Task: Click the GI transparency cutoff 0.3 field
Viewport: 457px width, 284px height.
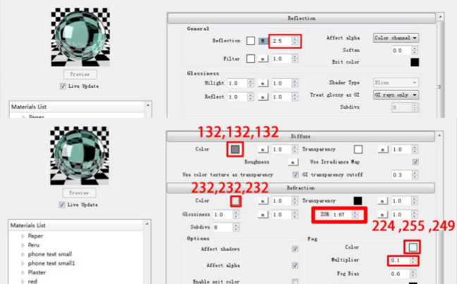Action: [401, 175]
